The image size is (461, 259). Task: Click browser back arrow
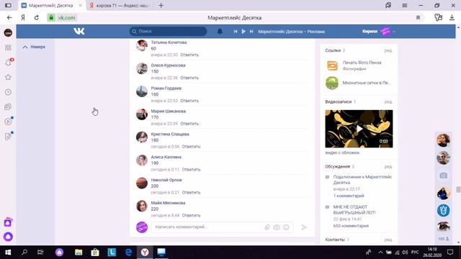(9, 17)
